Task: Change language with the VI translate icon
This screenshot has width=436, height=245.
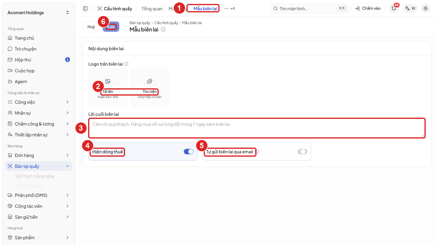Action: pyautogui.click(x=410, y=8)
